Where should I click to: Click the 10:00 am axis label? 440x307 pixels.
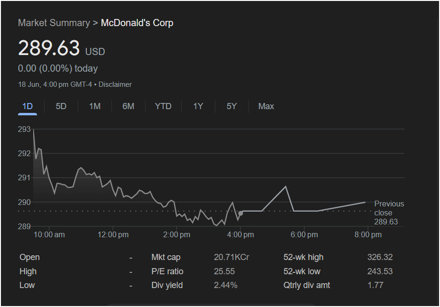point(49,235)
